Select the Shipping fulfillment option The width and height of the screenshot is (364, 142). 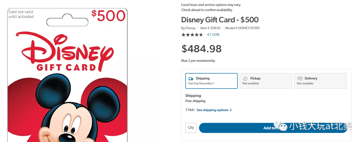211,81
